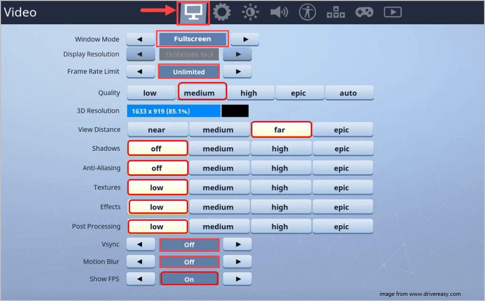
Task: Set Quality preset to low
Action: (151, 93)
